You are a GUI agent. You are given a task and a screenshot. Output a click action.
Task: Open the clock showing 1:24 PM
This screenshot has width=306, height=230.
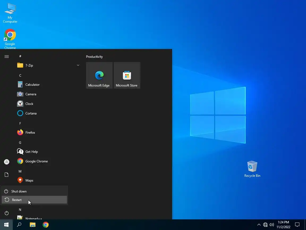pos(283,225)
